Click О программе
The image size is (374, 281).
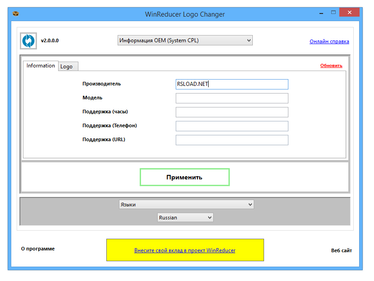[38, 249]
